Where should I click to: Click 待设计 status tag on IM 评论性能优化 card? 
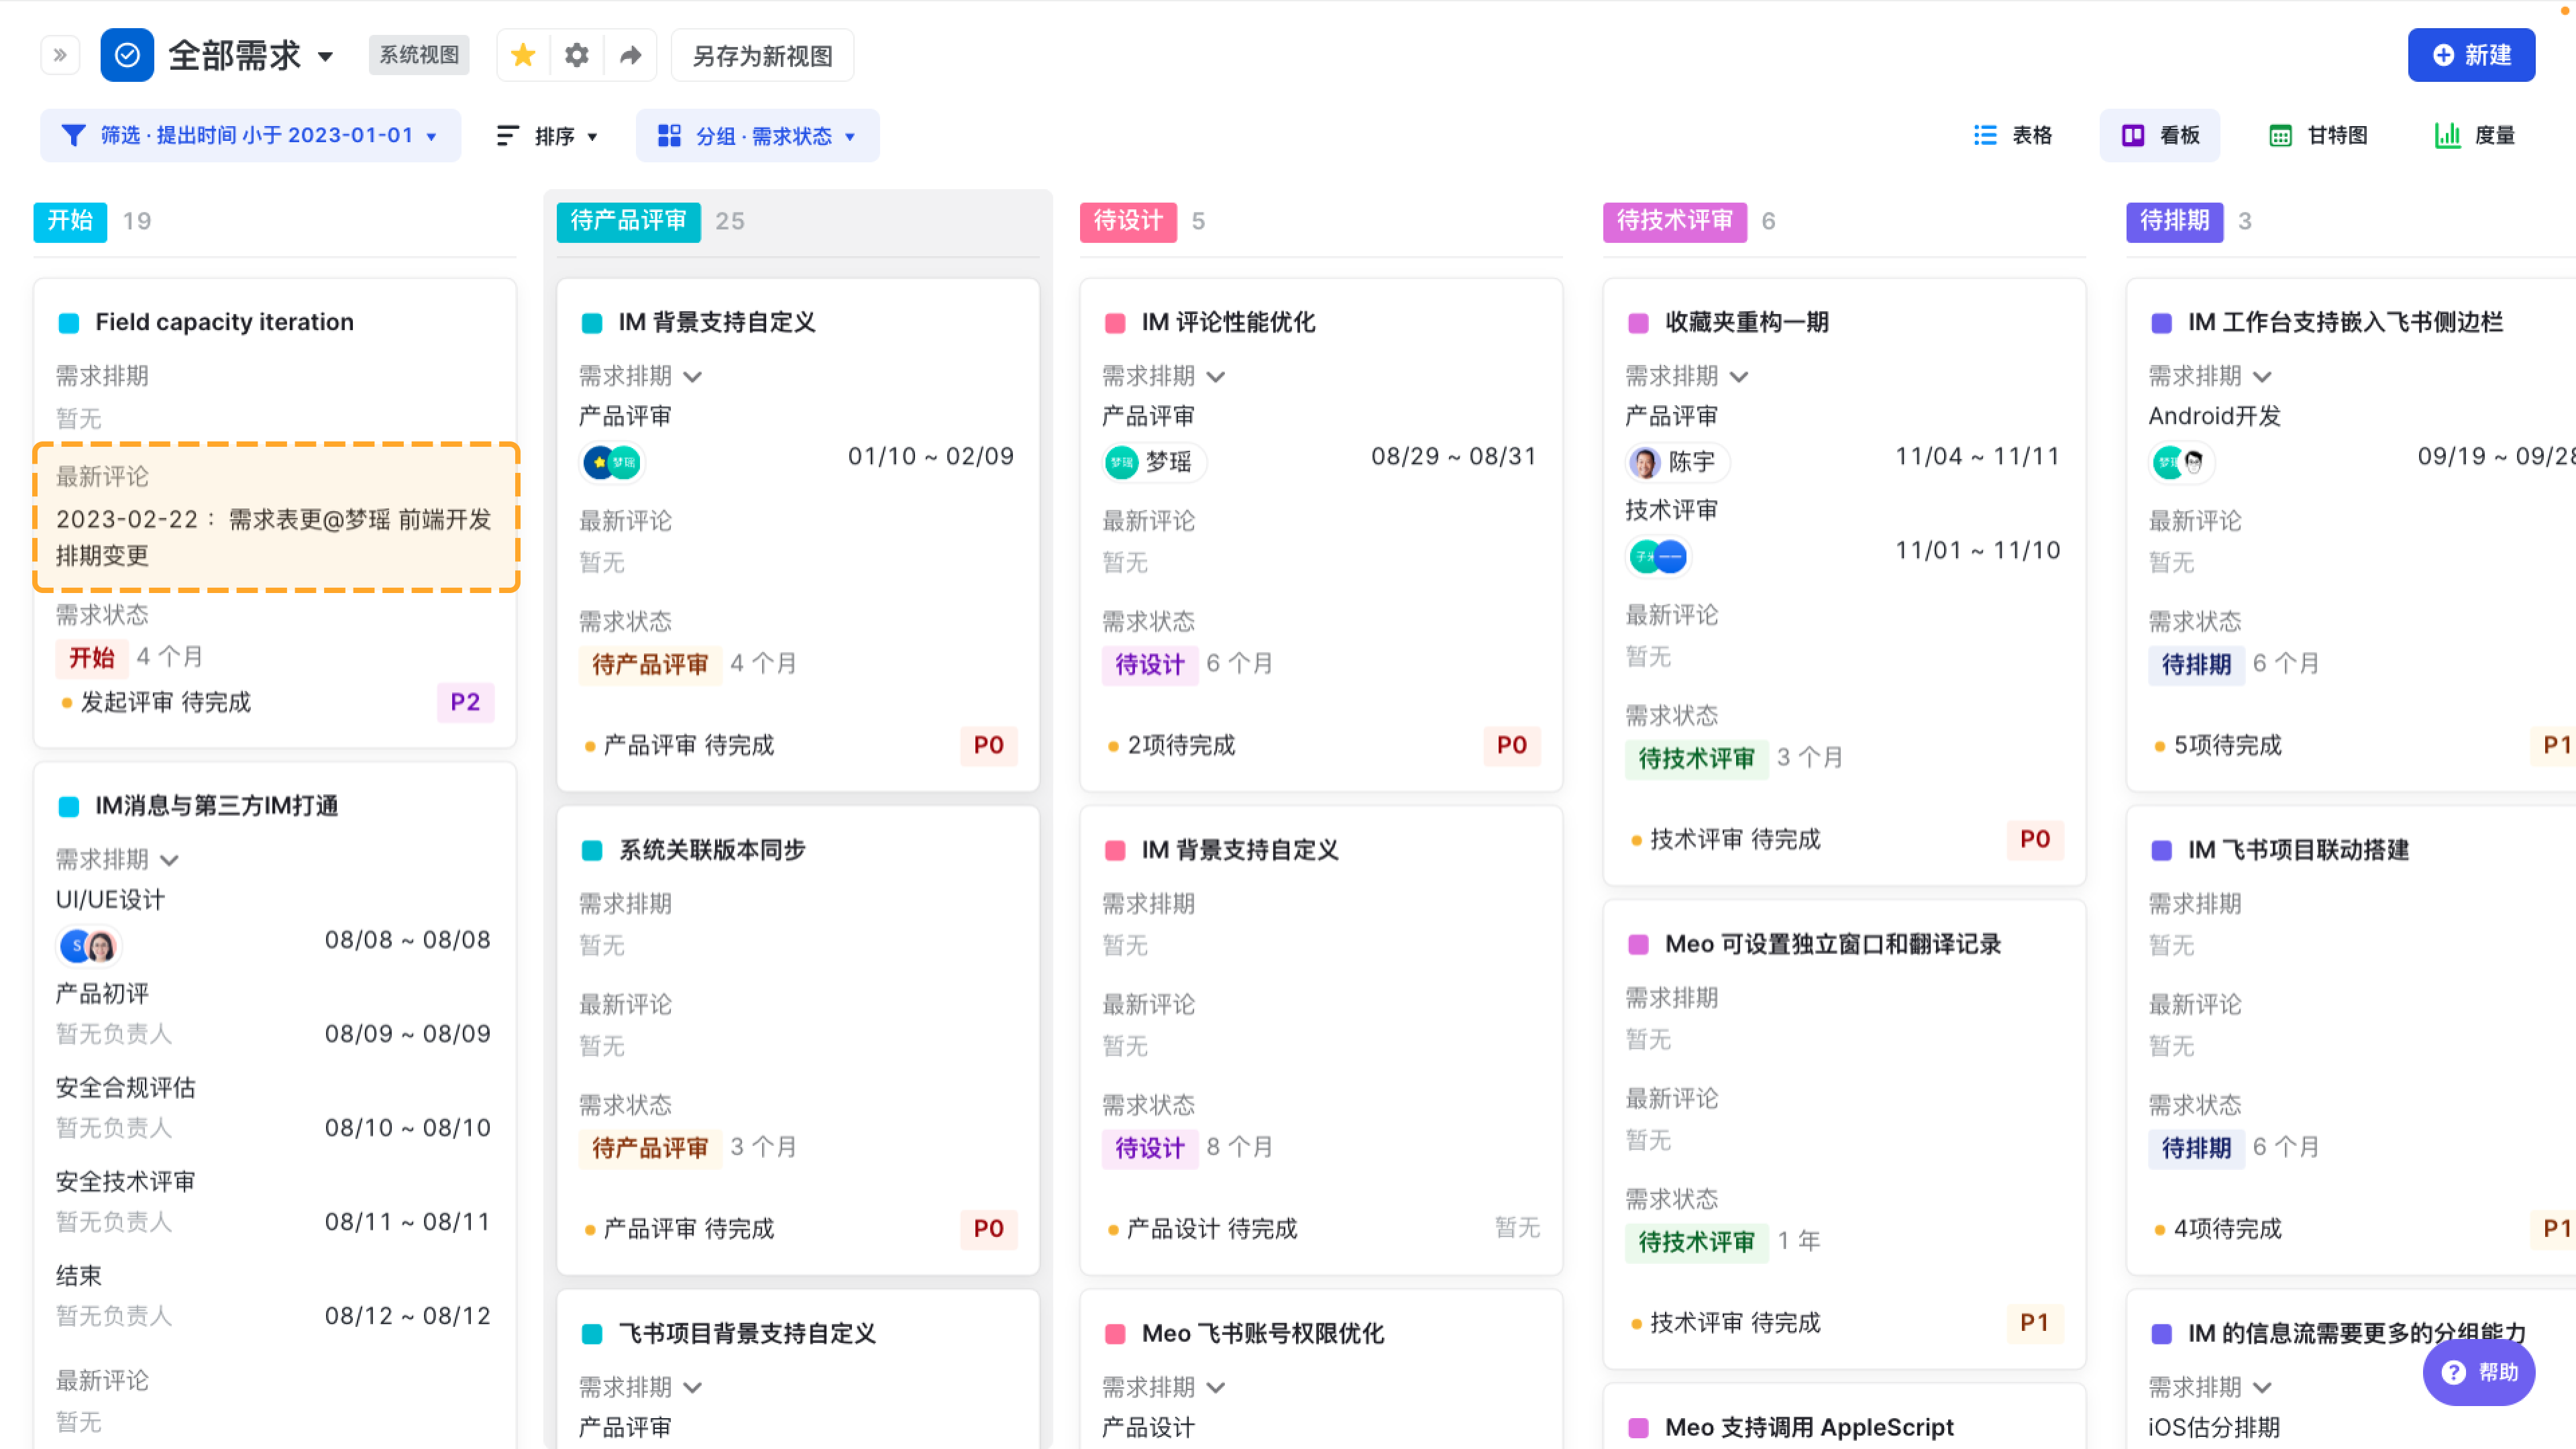[1150, 665]
